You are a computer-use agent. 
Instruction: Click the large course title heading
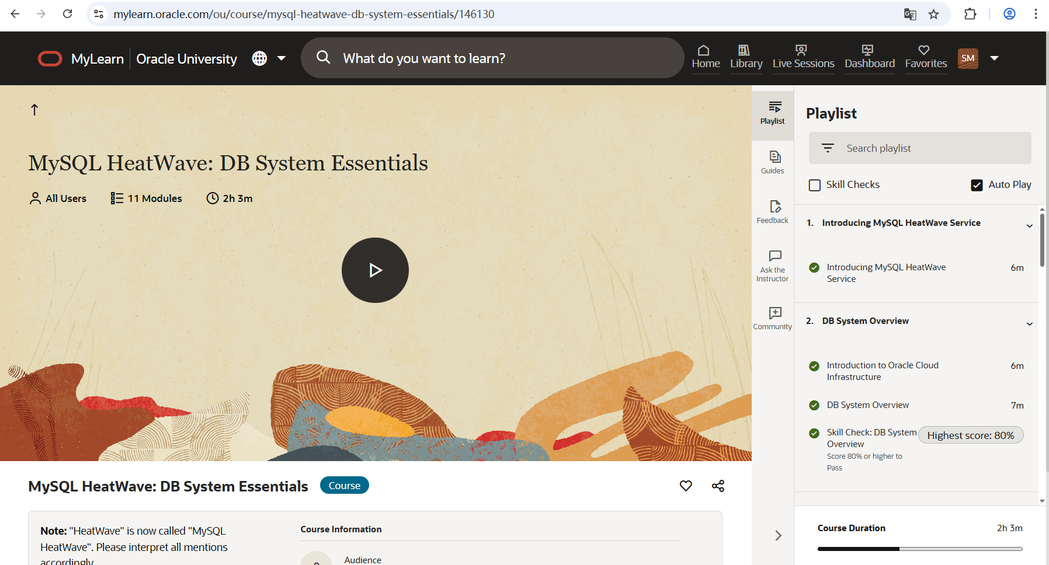click(228, 163)
